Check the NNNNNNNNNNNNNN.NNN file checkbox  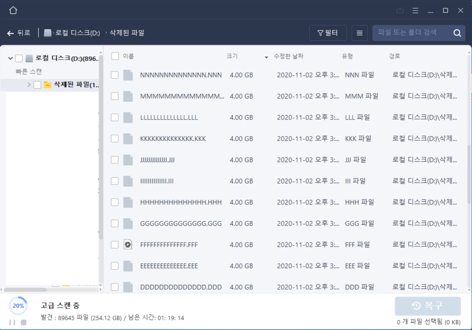coord(114,75)
